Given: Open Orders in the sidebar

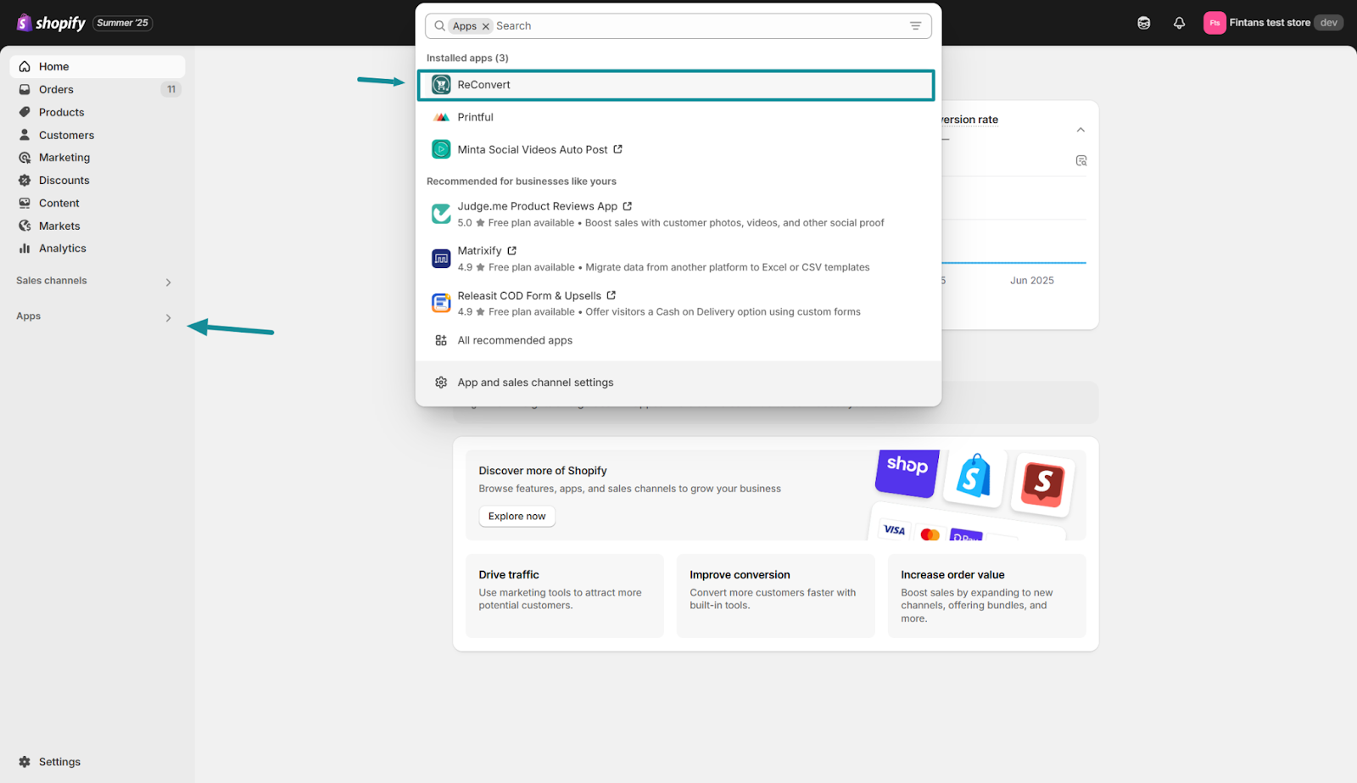Looking at the screenshot, I should [98, 89].
